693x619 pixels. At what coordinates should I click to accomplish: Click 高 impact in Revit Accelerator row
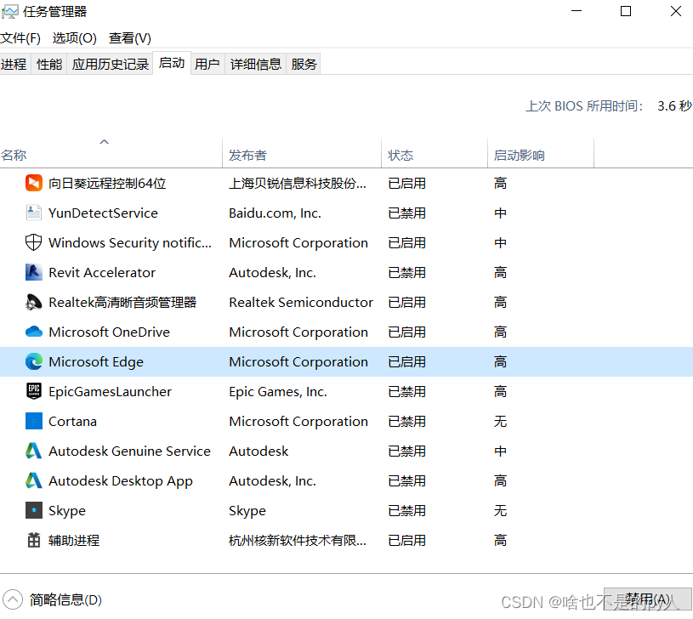500,272
